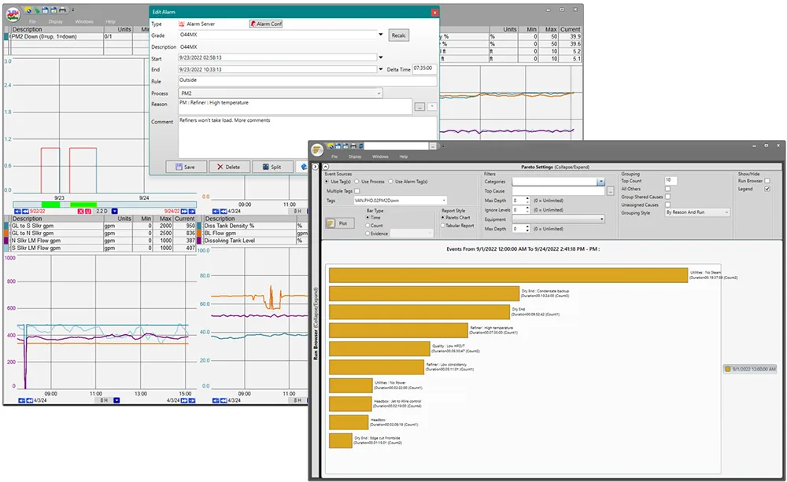
Task: Select the Use Process radio button
Action: pos(356,181)
